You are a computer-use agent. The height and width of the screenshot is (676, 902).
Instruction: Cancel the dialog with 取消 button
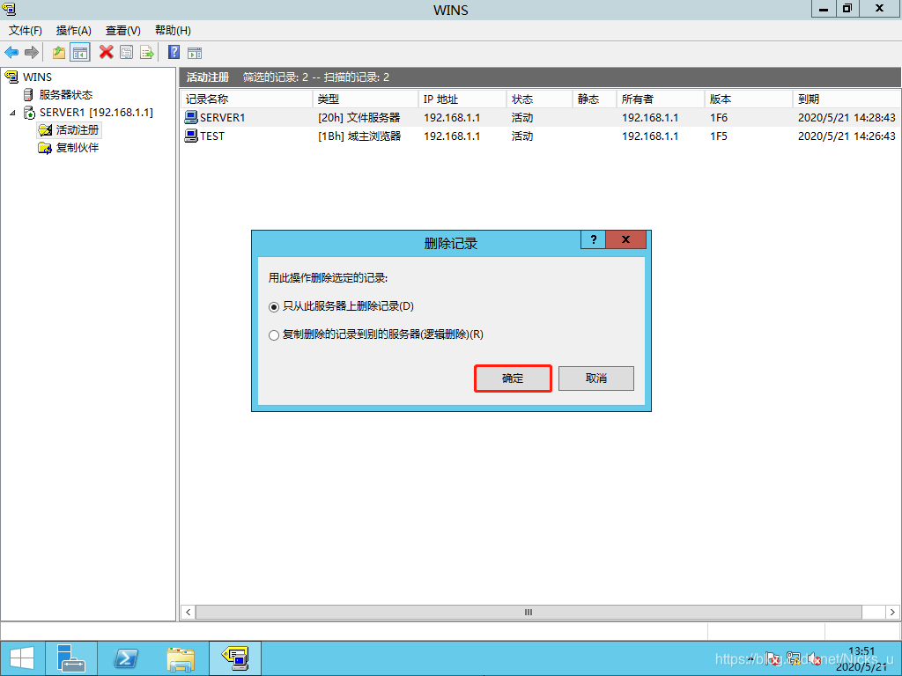pos(596,378)
